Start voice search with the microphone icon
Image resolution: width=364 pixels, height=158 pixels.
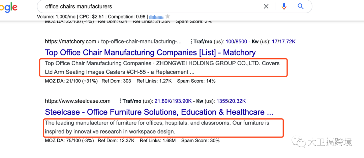point(284,6)
